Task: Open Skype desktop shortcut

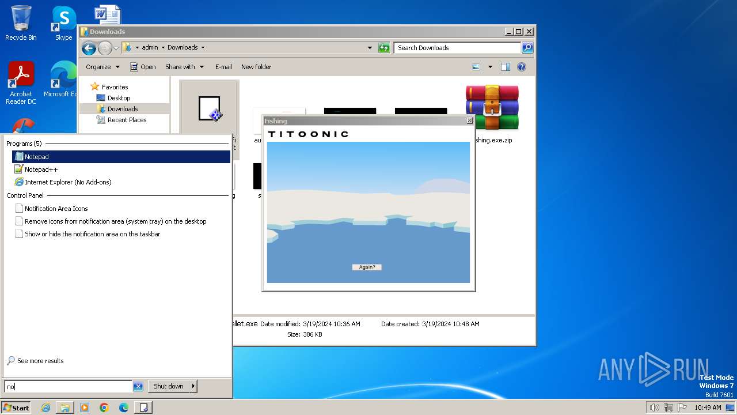Action: point(63,23)
